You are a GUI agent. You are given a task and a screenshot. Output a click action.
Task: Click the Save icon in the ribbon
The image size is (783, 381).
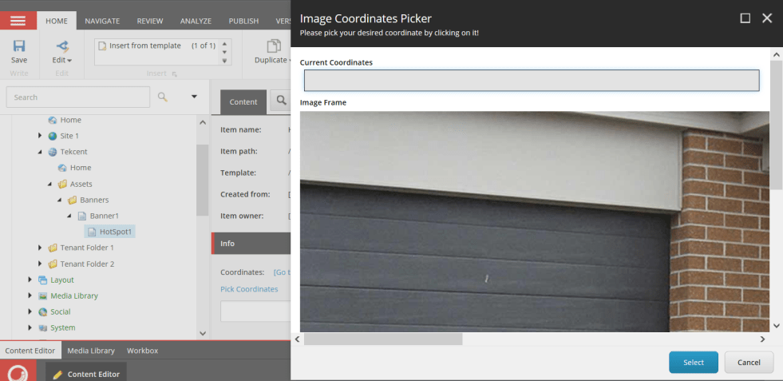[19, 46]
